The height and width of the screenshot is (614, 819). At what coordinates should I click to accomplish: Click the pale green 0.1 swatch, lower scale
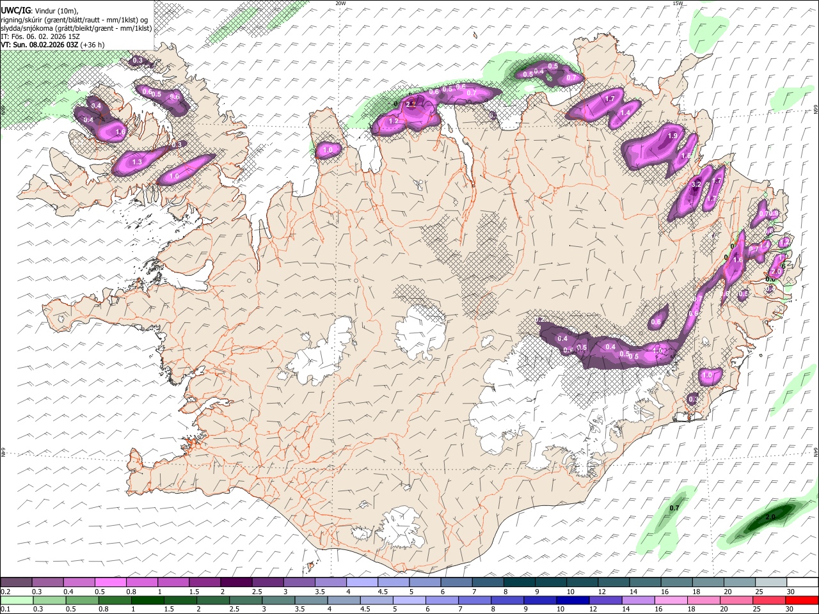pyautogui.click(x=17, y=600)
